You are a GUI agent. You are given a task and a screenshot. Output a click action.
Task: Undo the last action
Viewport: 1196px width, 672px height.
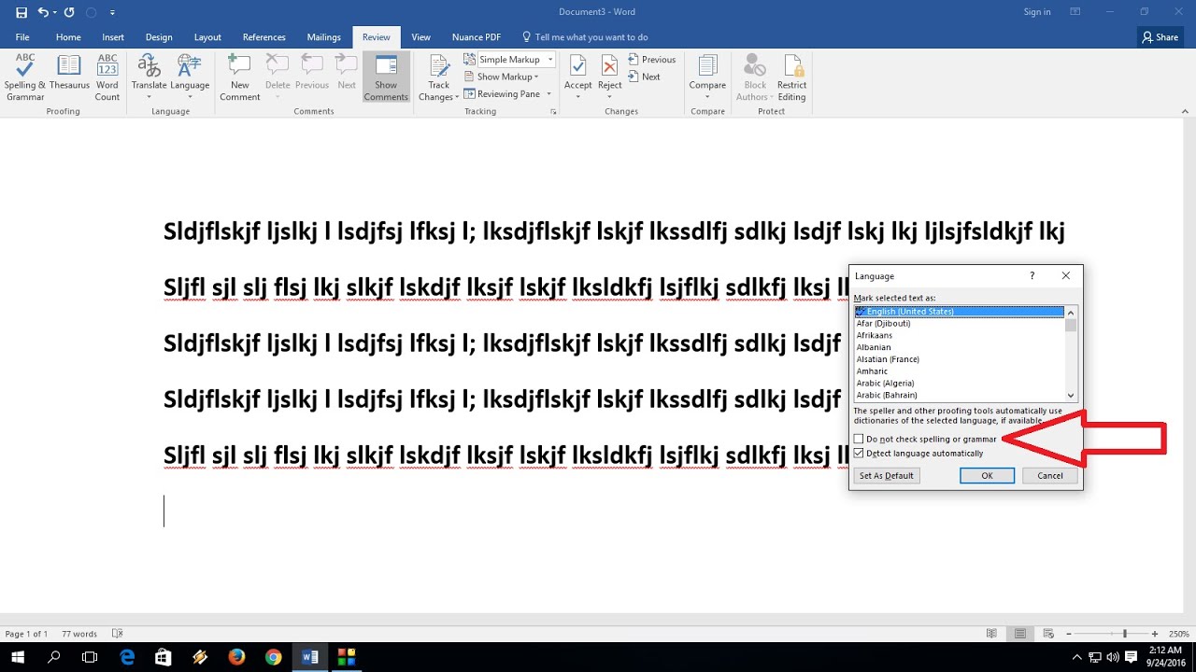(43, 12)
